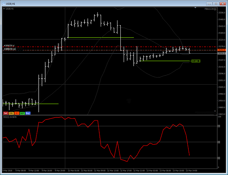Click the 9 Mar 12:00 time axis label

tap(34, 171)
